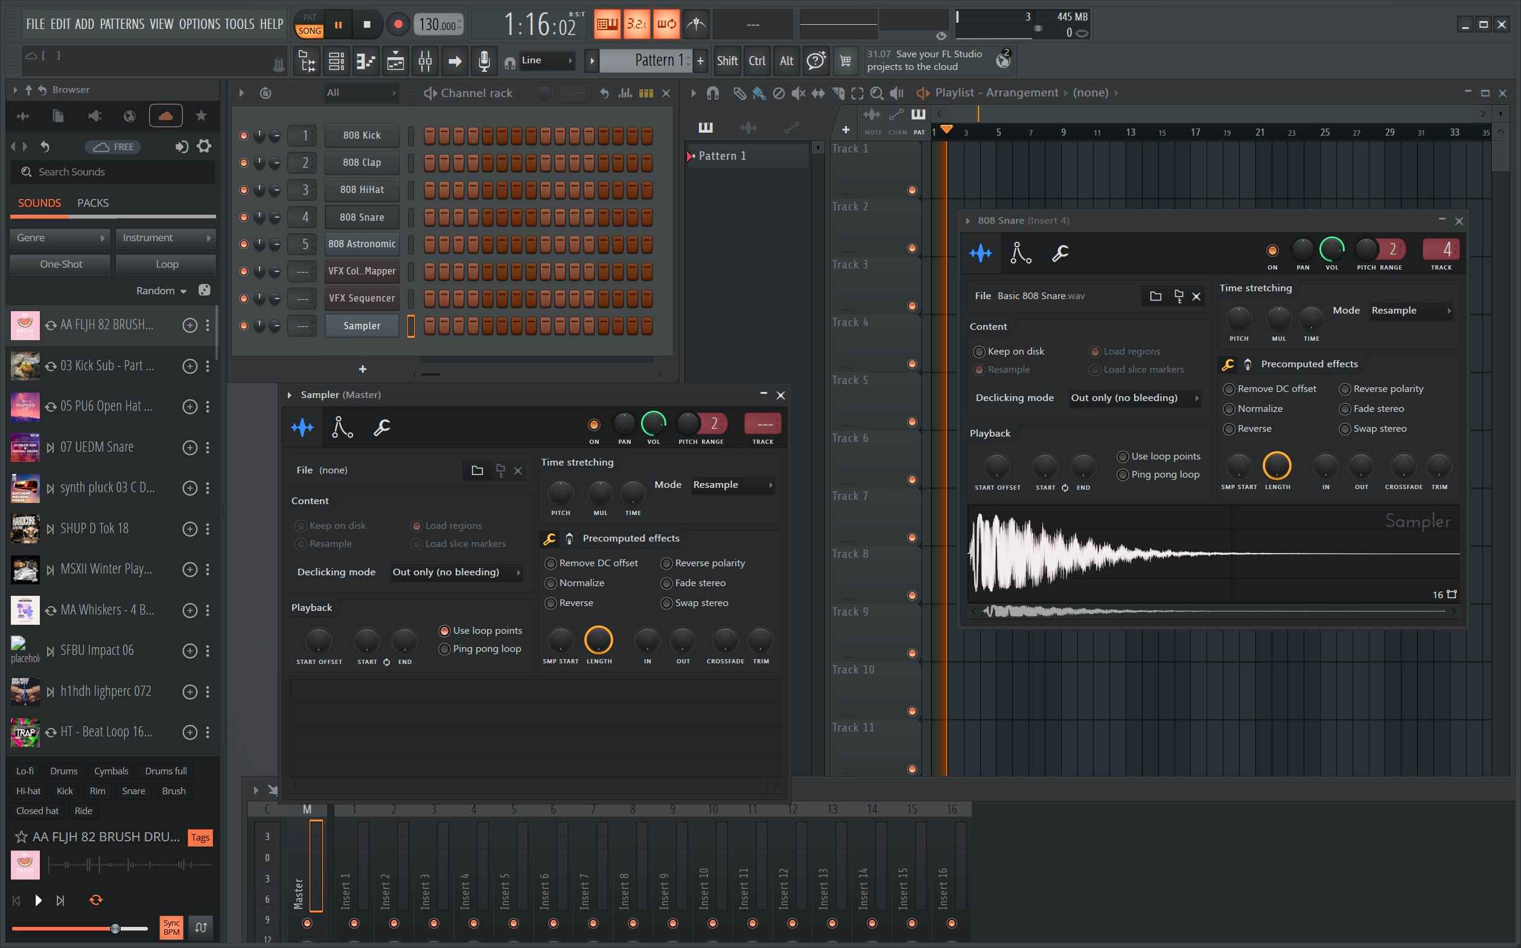1521x948 pixels.
Task: Open the OPTIONS menu
Action: [200, 24]
